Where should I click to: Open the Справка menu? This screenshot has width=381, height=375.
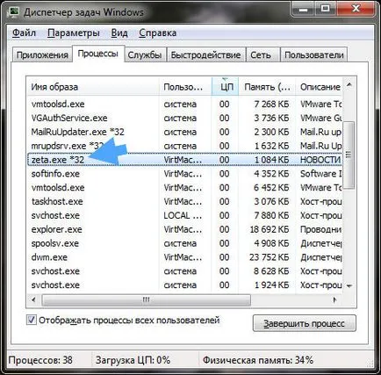[157, 32]
